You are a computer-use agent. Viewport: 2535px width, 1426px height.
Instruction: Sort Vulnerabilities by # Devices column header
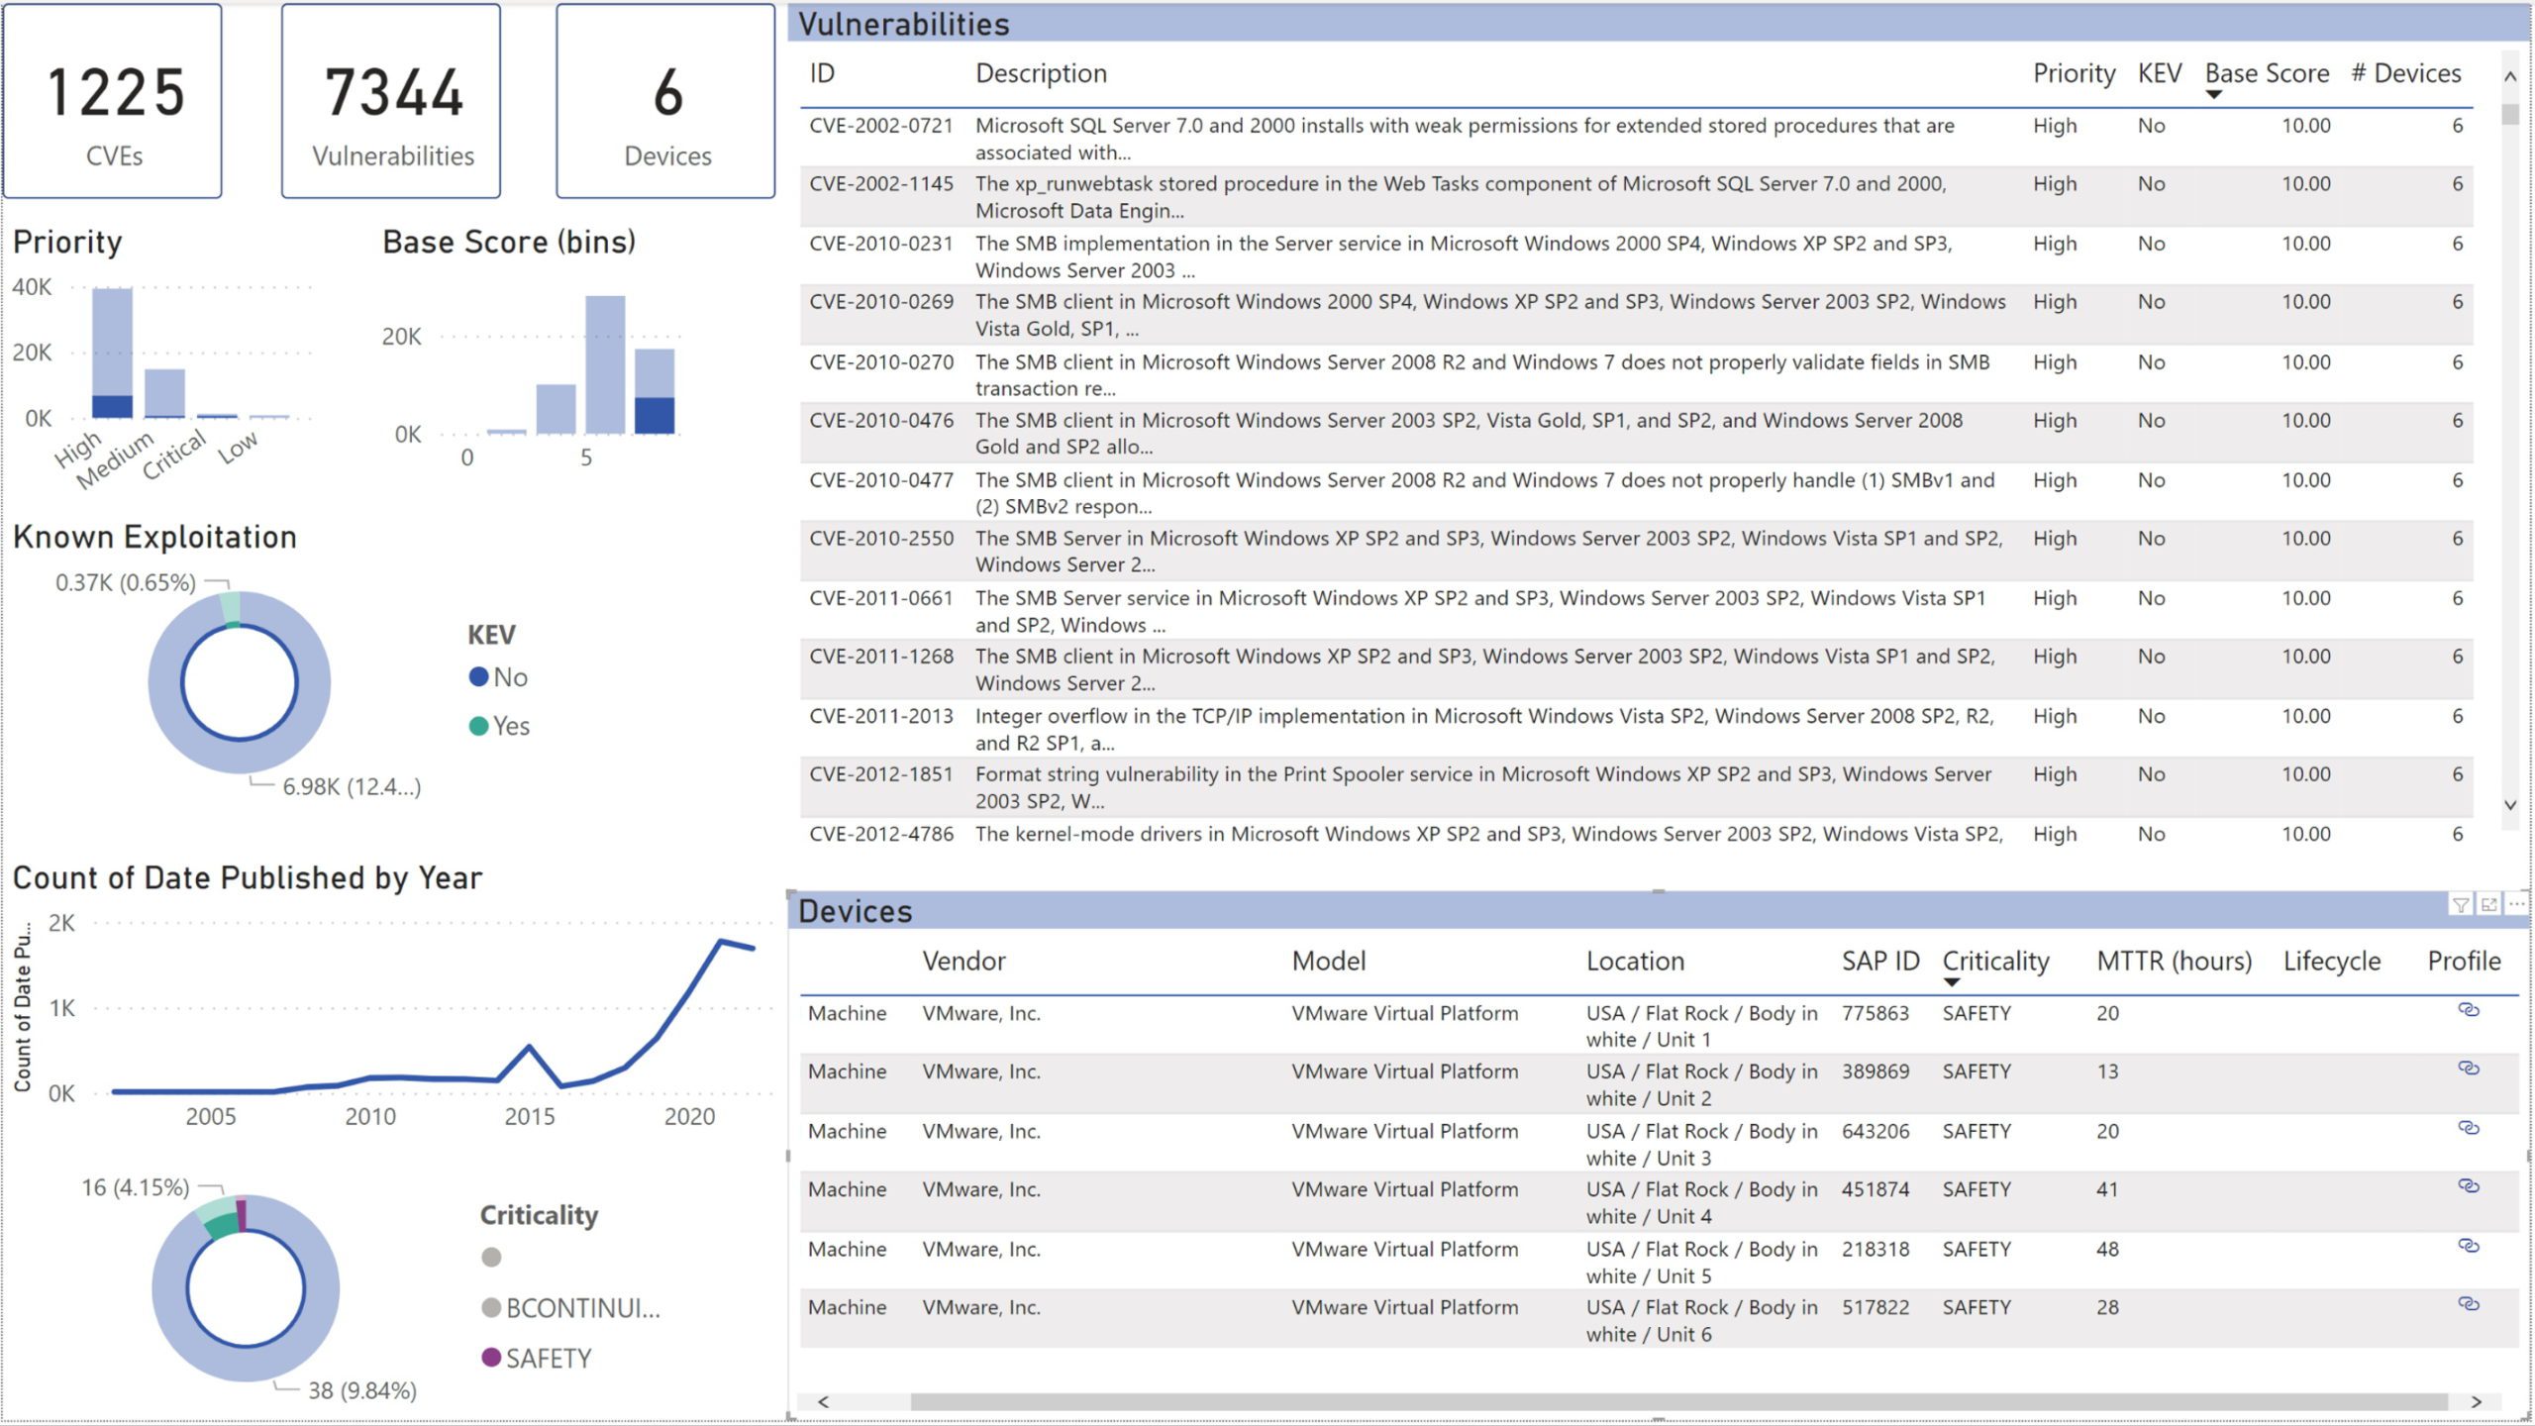(2406, 74)
